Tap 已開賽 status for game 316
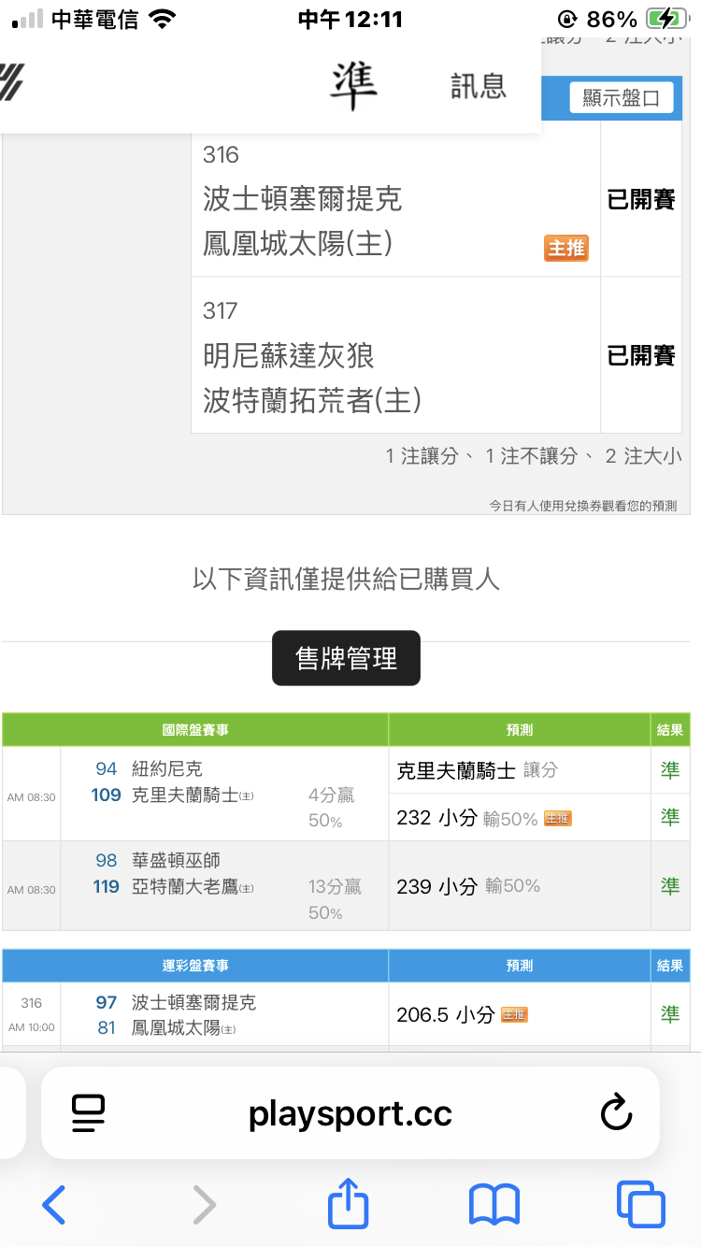 pos(641,199)
